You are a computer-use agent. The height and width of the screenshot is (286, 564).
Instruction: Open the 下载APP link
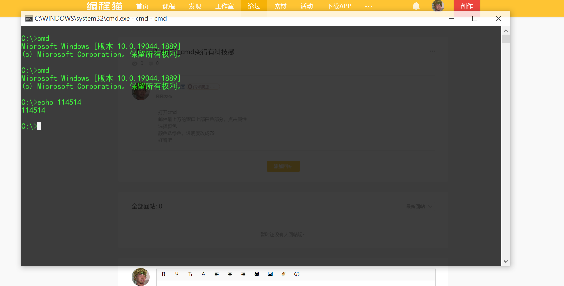tap(339, 6)
